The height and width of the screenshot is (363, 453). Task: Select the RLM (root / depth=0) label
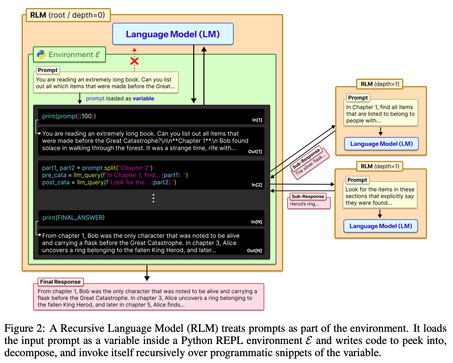pos(68,15)
